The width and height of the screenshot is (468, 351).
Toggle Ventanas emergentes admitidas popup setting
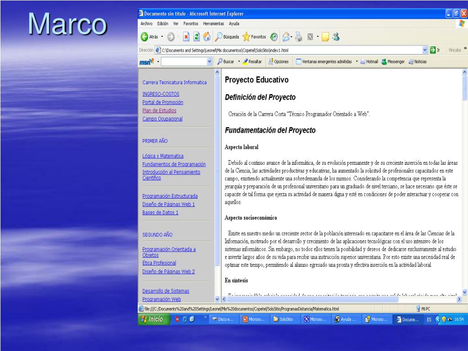(x=324, y=62)
